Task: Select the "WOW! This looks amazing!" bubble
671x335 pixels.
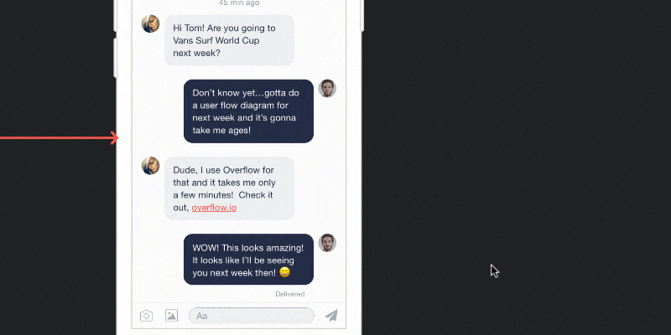Action: point(248,260)
